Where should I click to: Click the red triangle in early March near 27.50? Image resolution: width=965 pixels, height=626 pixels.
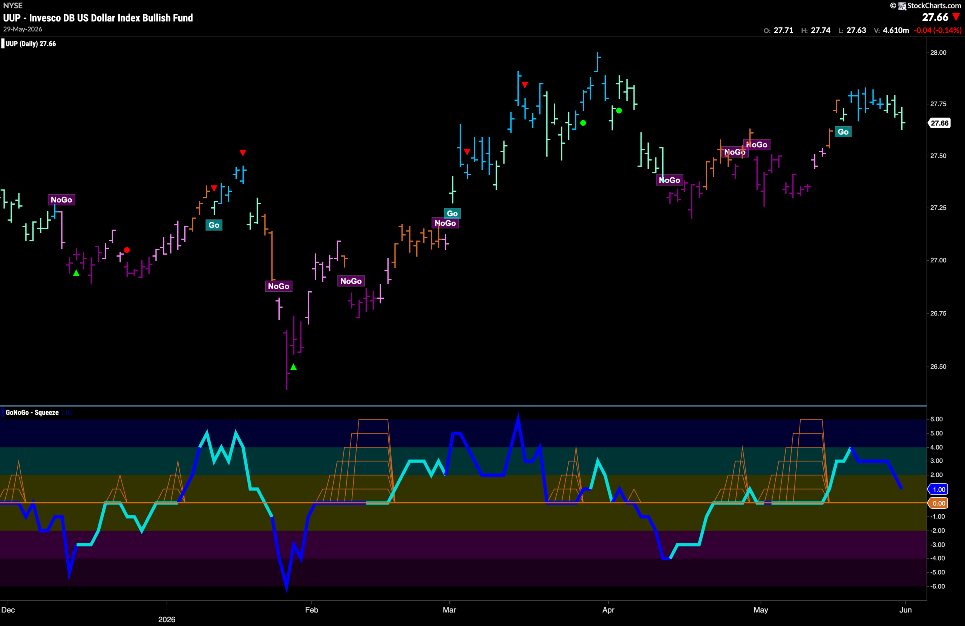pos(467,152)
